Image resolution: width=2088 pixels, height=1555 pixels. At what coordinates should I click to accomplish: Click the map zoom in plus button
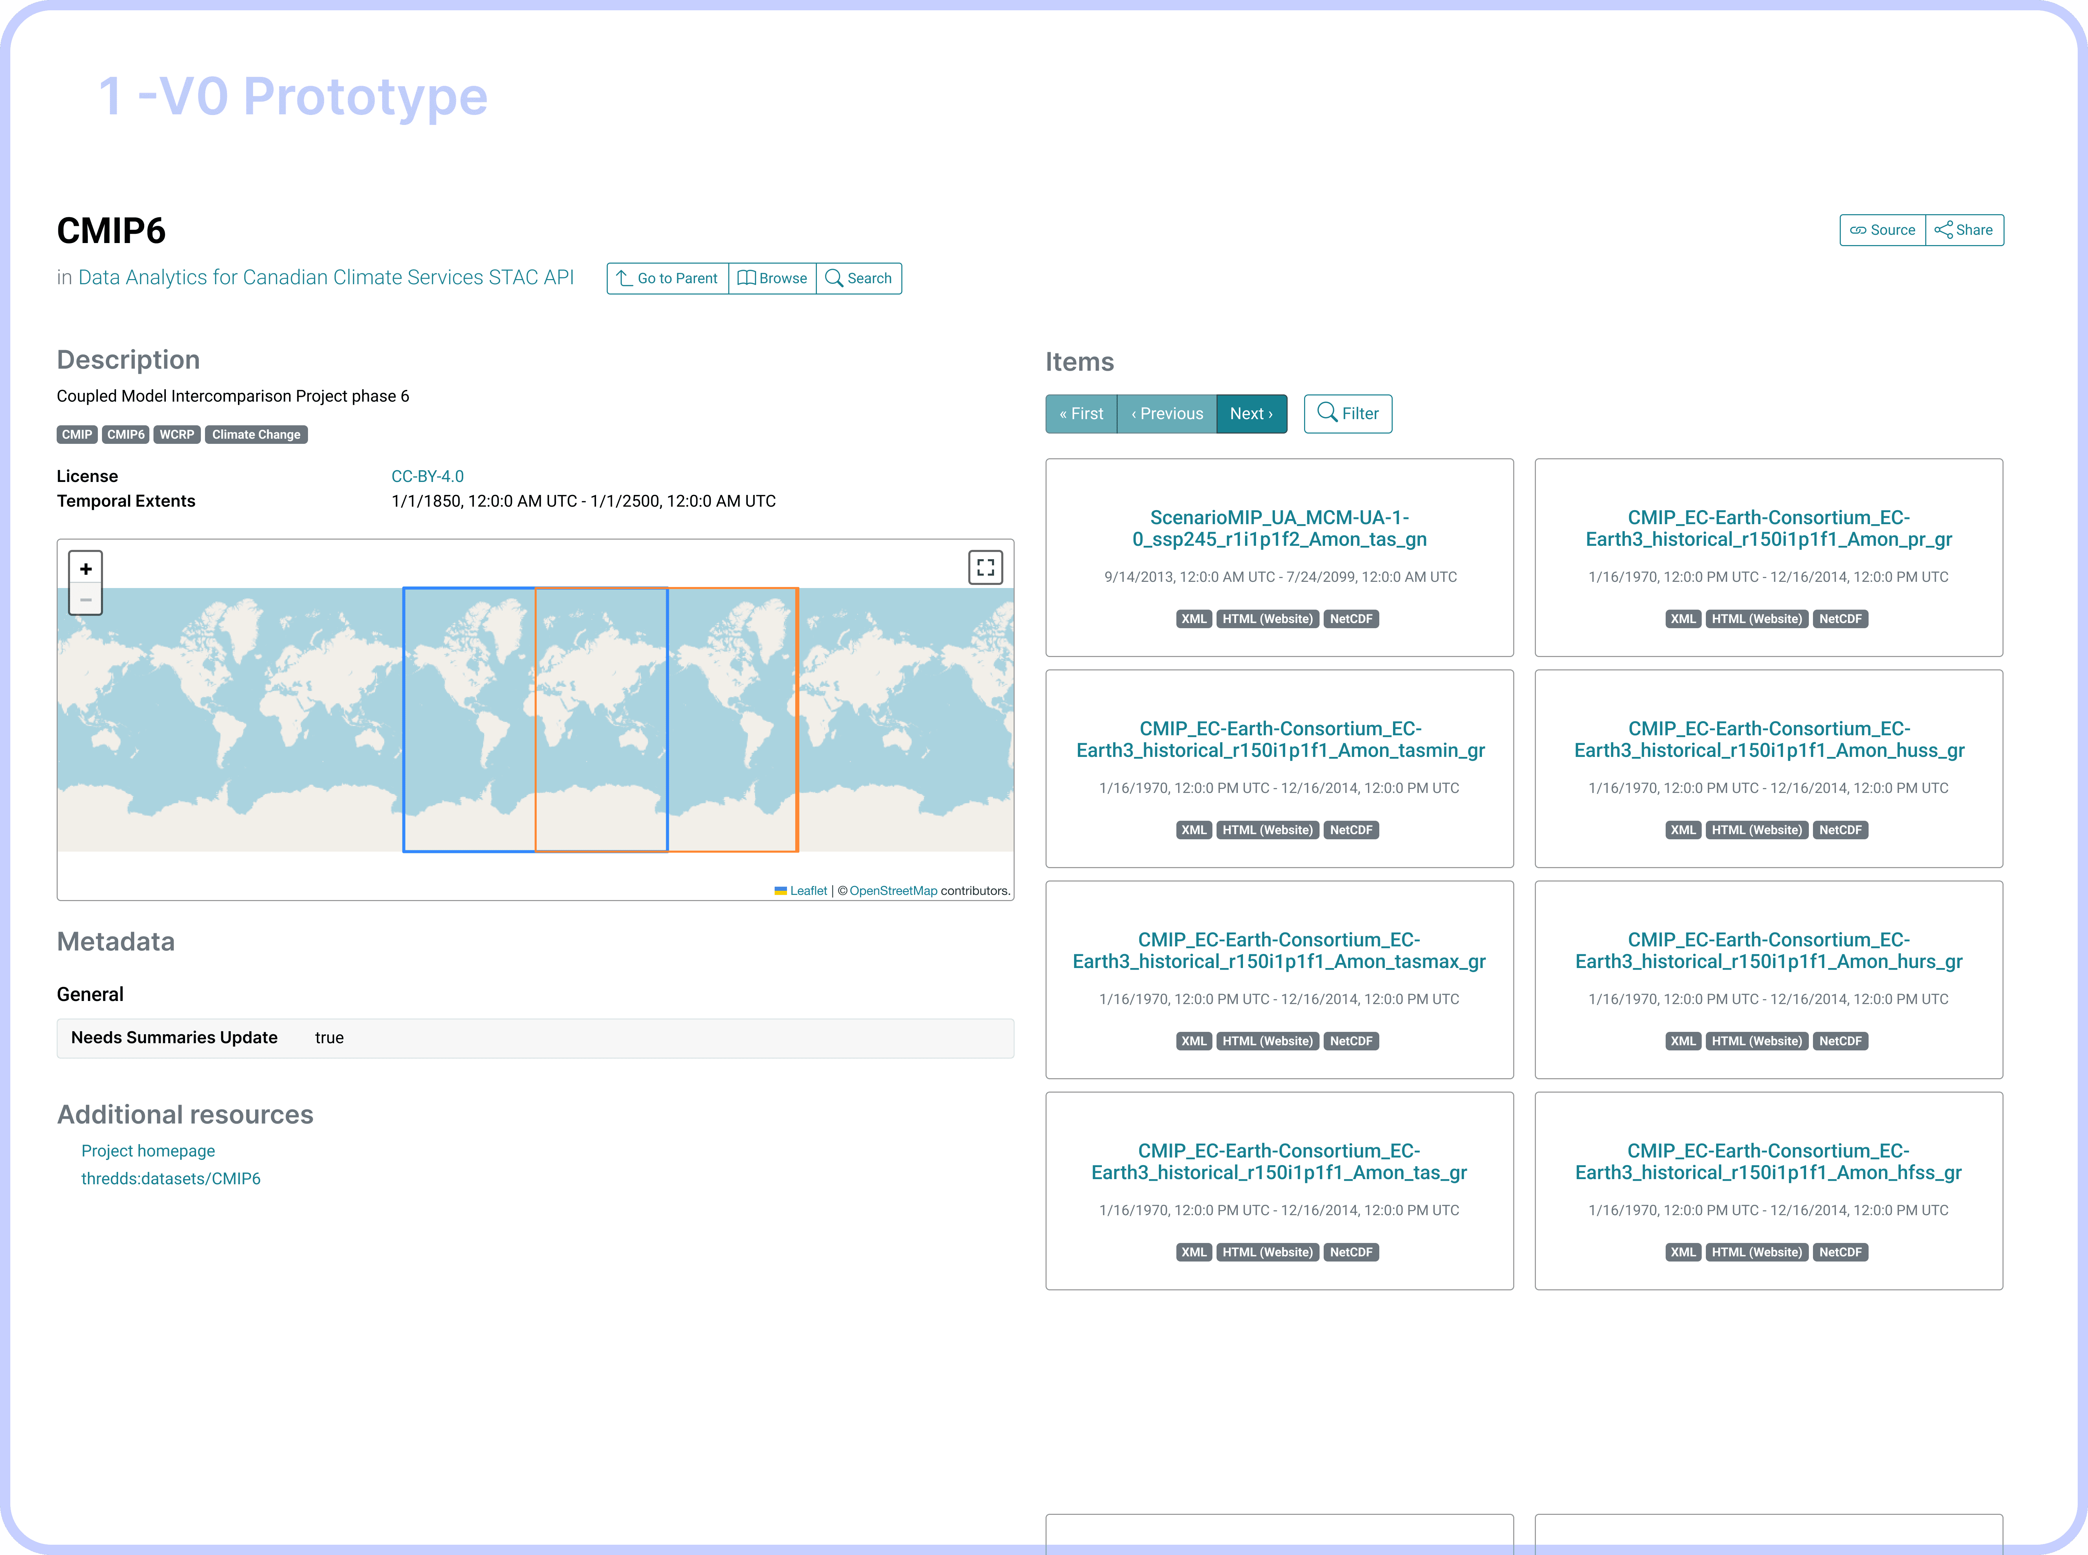click(85, 568)
